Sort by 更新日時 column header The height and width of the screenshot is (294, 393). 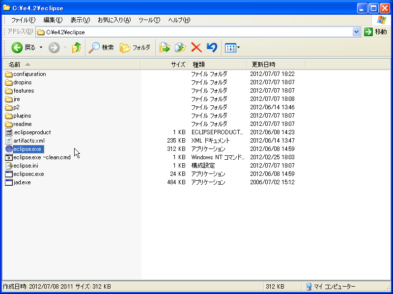[x=277, y=65]
